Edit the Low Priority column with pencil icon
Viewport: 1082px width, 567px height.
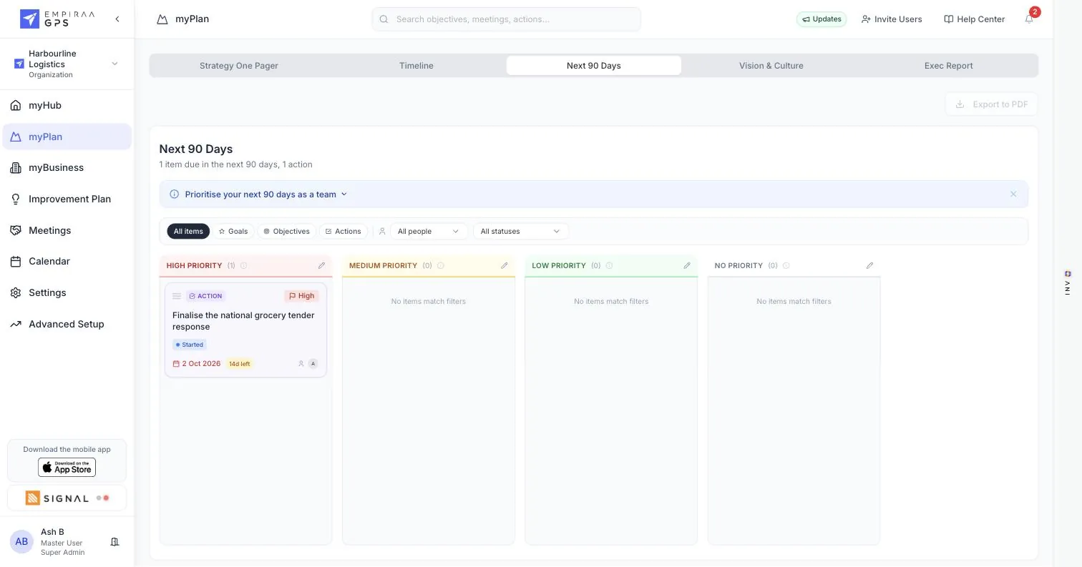687,265
